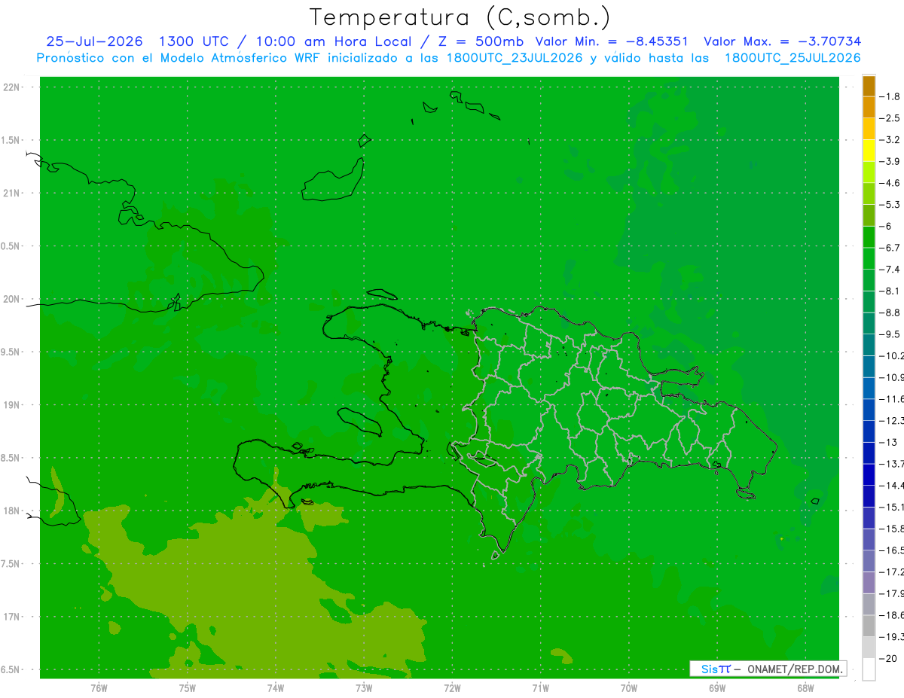Select the date '25-Jul-2026' in the header
Screen dimensions: 904x698
(94, 41)
